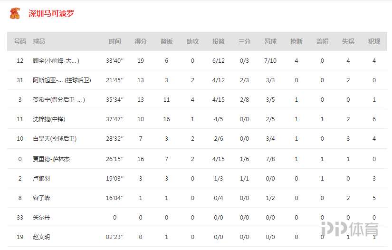This screenshot has width=392, height=250.
Task: Click the 犯规 column header
Action: 374,42
